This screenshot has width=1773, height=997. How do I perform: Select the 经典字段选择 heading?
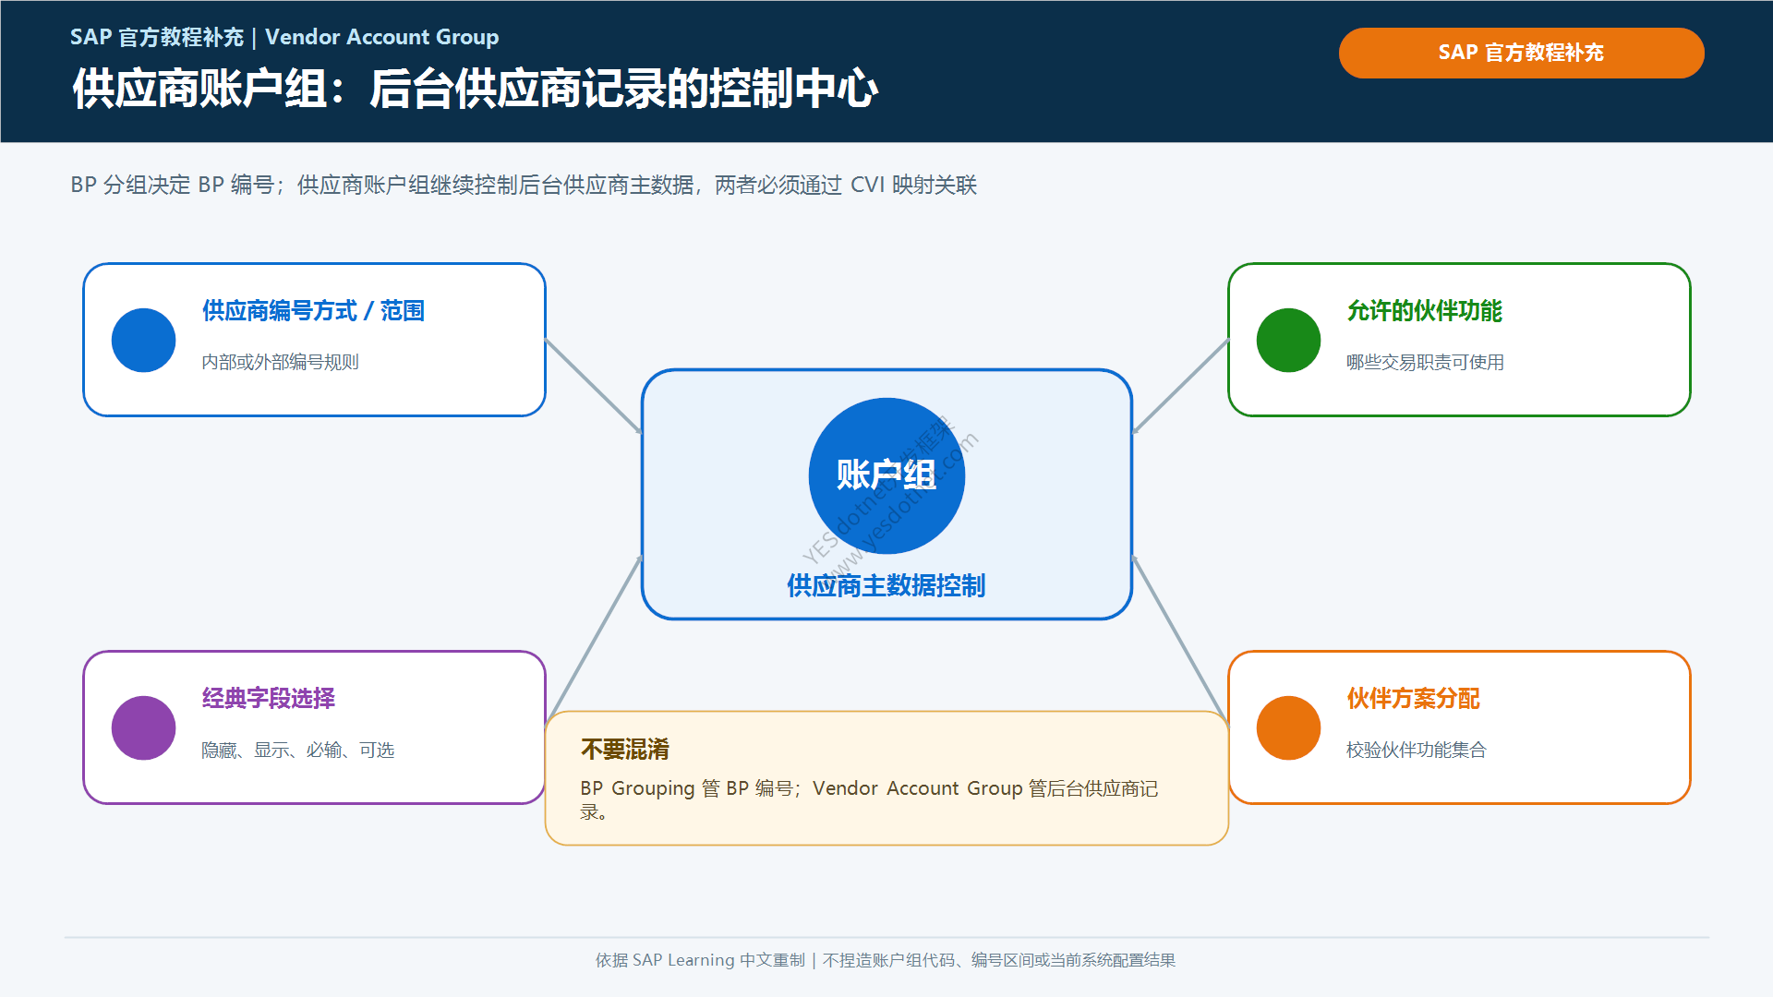click(x=269, y=699)
